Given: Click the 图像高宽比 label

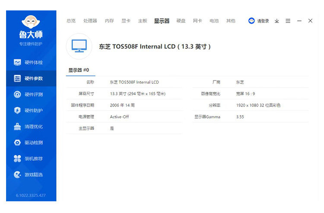Looking at the screenshot, I should pos(210,94).
